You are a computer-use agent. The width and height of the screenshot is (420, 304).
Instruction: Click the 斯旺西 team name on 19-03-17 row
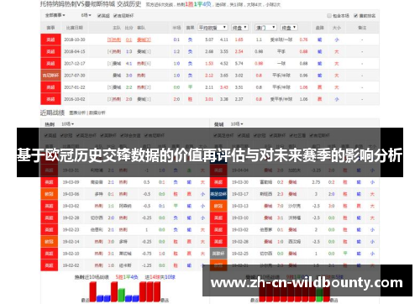[266, 194]
